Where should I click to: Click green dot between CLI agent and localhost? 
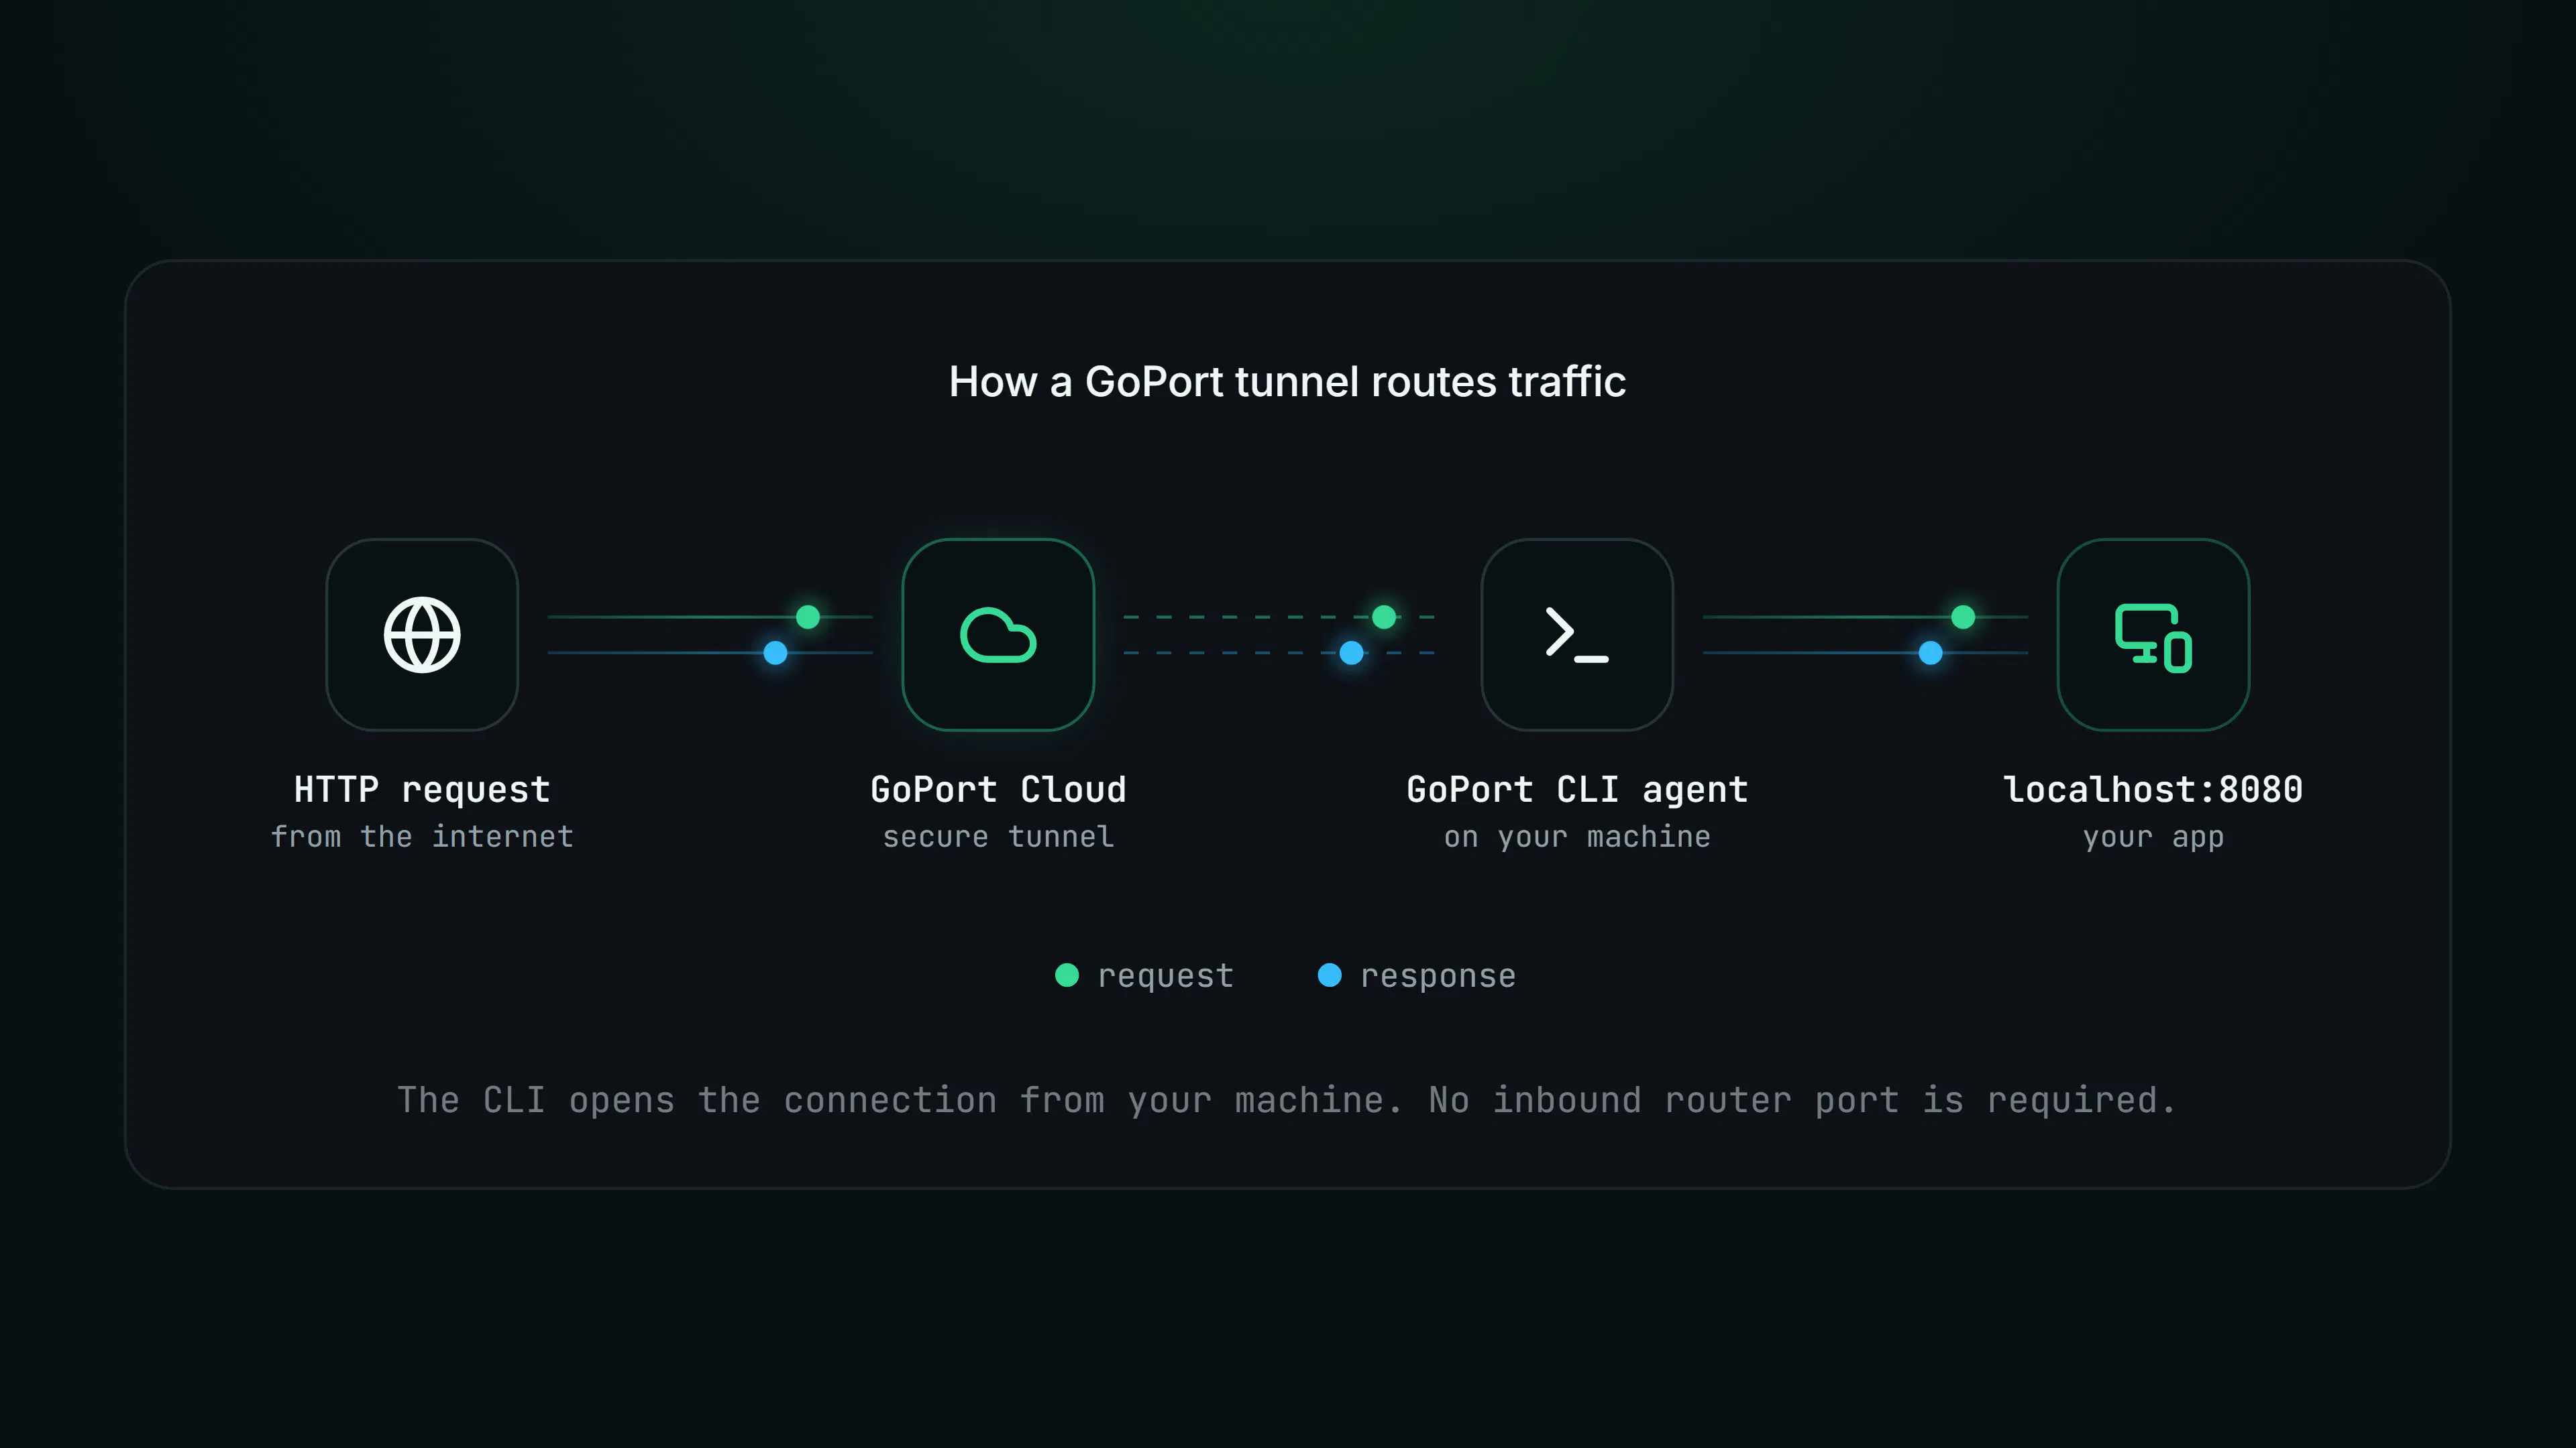click(1963, 617)
